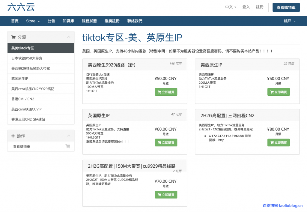
Task: Buy the 美西原生9929线路（新） plan
Action: pos(166,92)
